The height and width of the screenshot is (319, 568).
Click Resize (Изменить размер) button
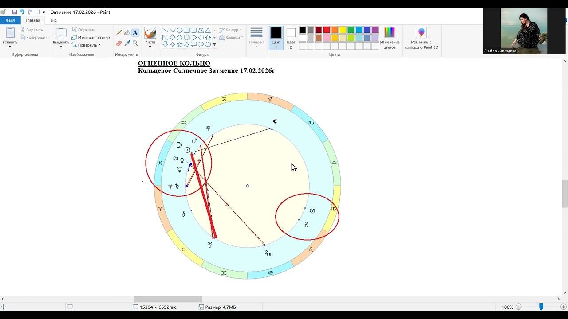(x=91, y=38)
